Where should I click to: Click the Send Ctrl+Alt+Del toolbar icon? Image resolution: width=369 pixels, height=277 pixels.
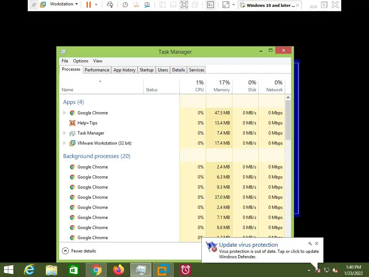click(x=110, y=5)
